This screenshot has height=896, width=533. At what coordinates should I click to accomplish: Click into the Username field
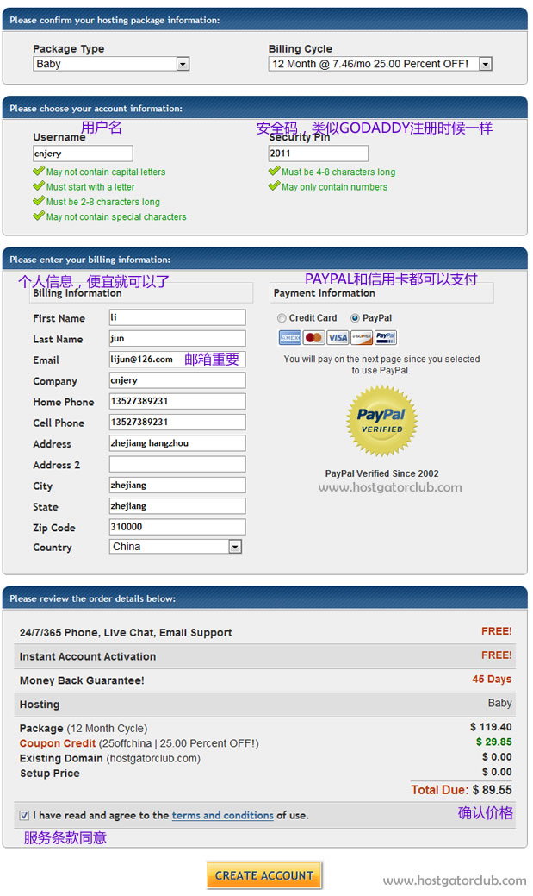pyautogui.click(x=83, y=154)
